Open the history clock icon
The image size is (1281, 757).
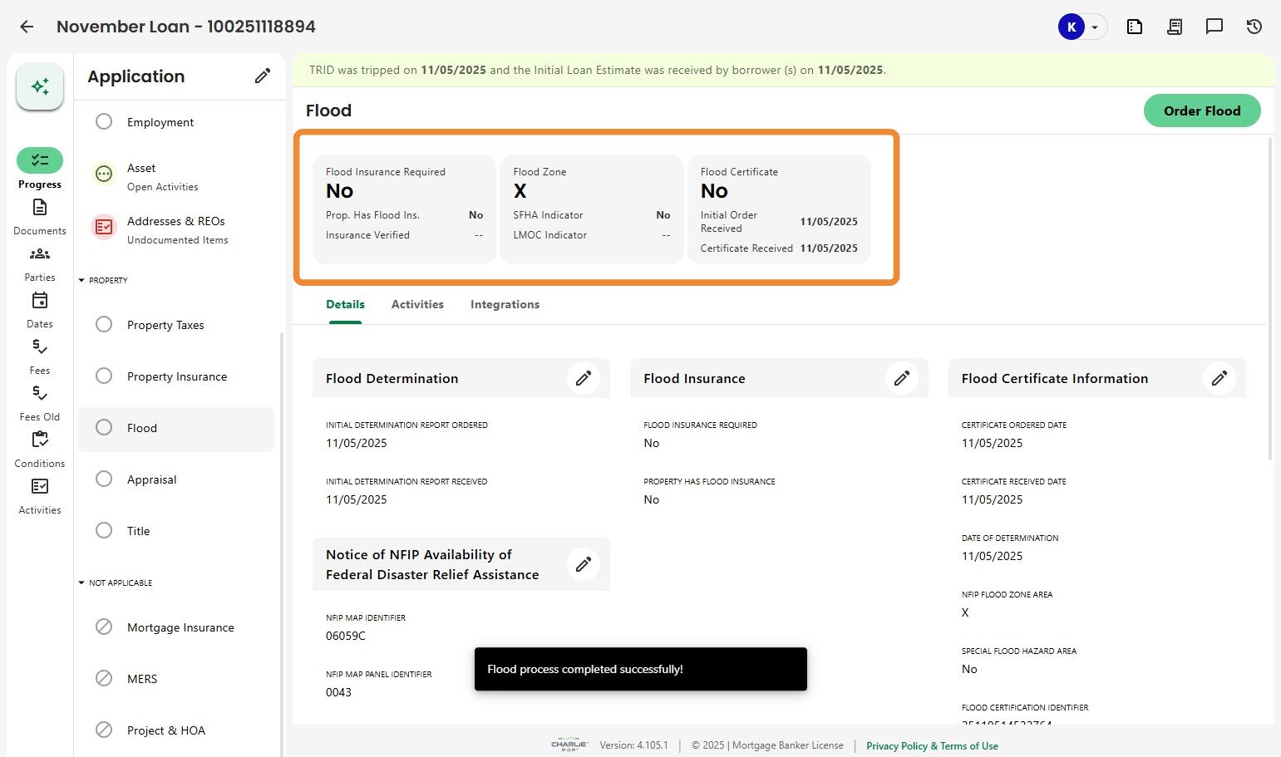[x=1254, y=27]
